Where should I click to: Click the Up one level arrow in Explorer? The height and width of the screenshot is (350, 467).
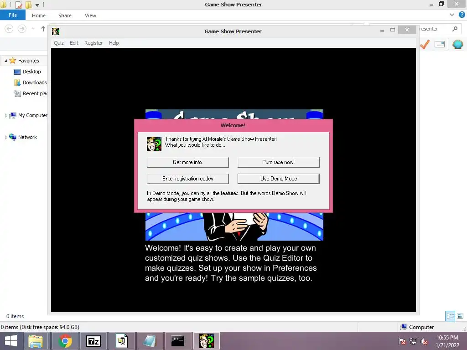click(43, 29)
